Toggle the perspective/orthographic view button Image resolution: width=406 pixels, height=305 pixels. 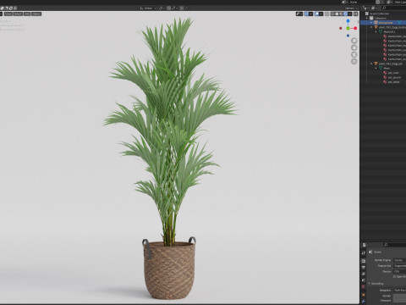354,62
